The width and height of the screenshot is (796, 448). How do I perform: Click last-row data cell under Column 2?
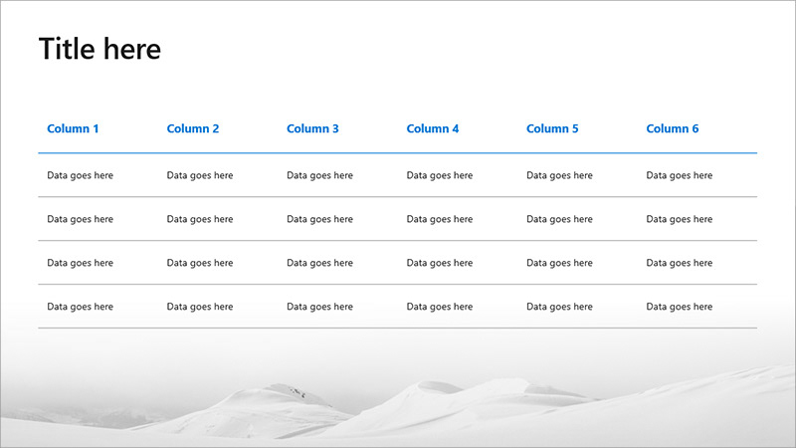click(200, 307)
